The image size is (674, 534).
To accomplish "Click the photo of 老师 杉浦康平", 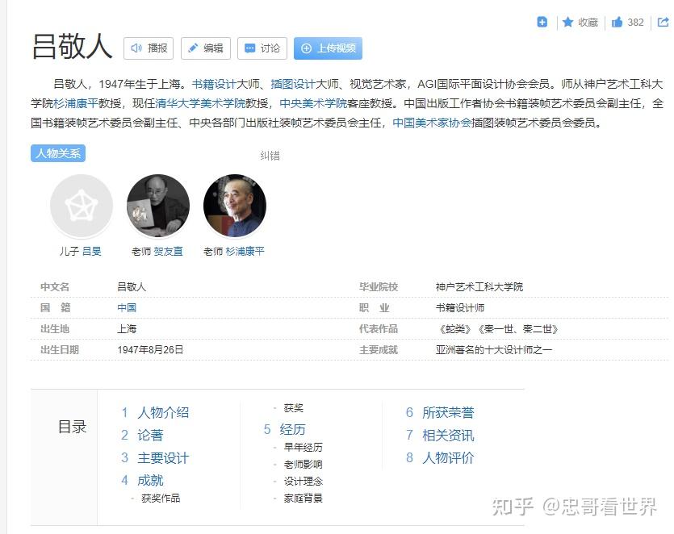I will click(x=235, y=206).
